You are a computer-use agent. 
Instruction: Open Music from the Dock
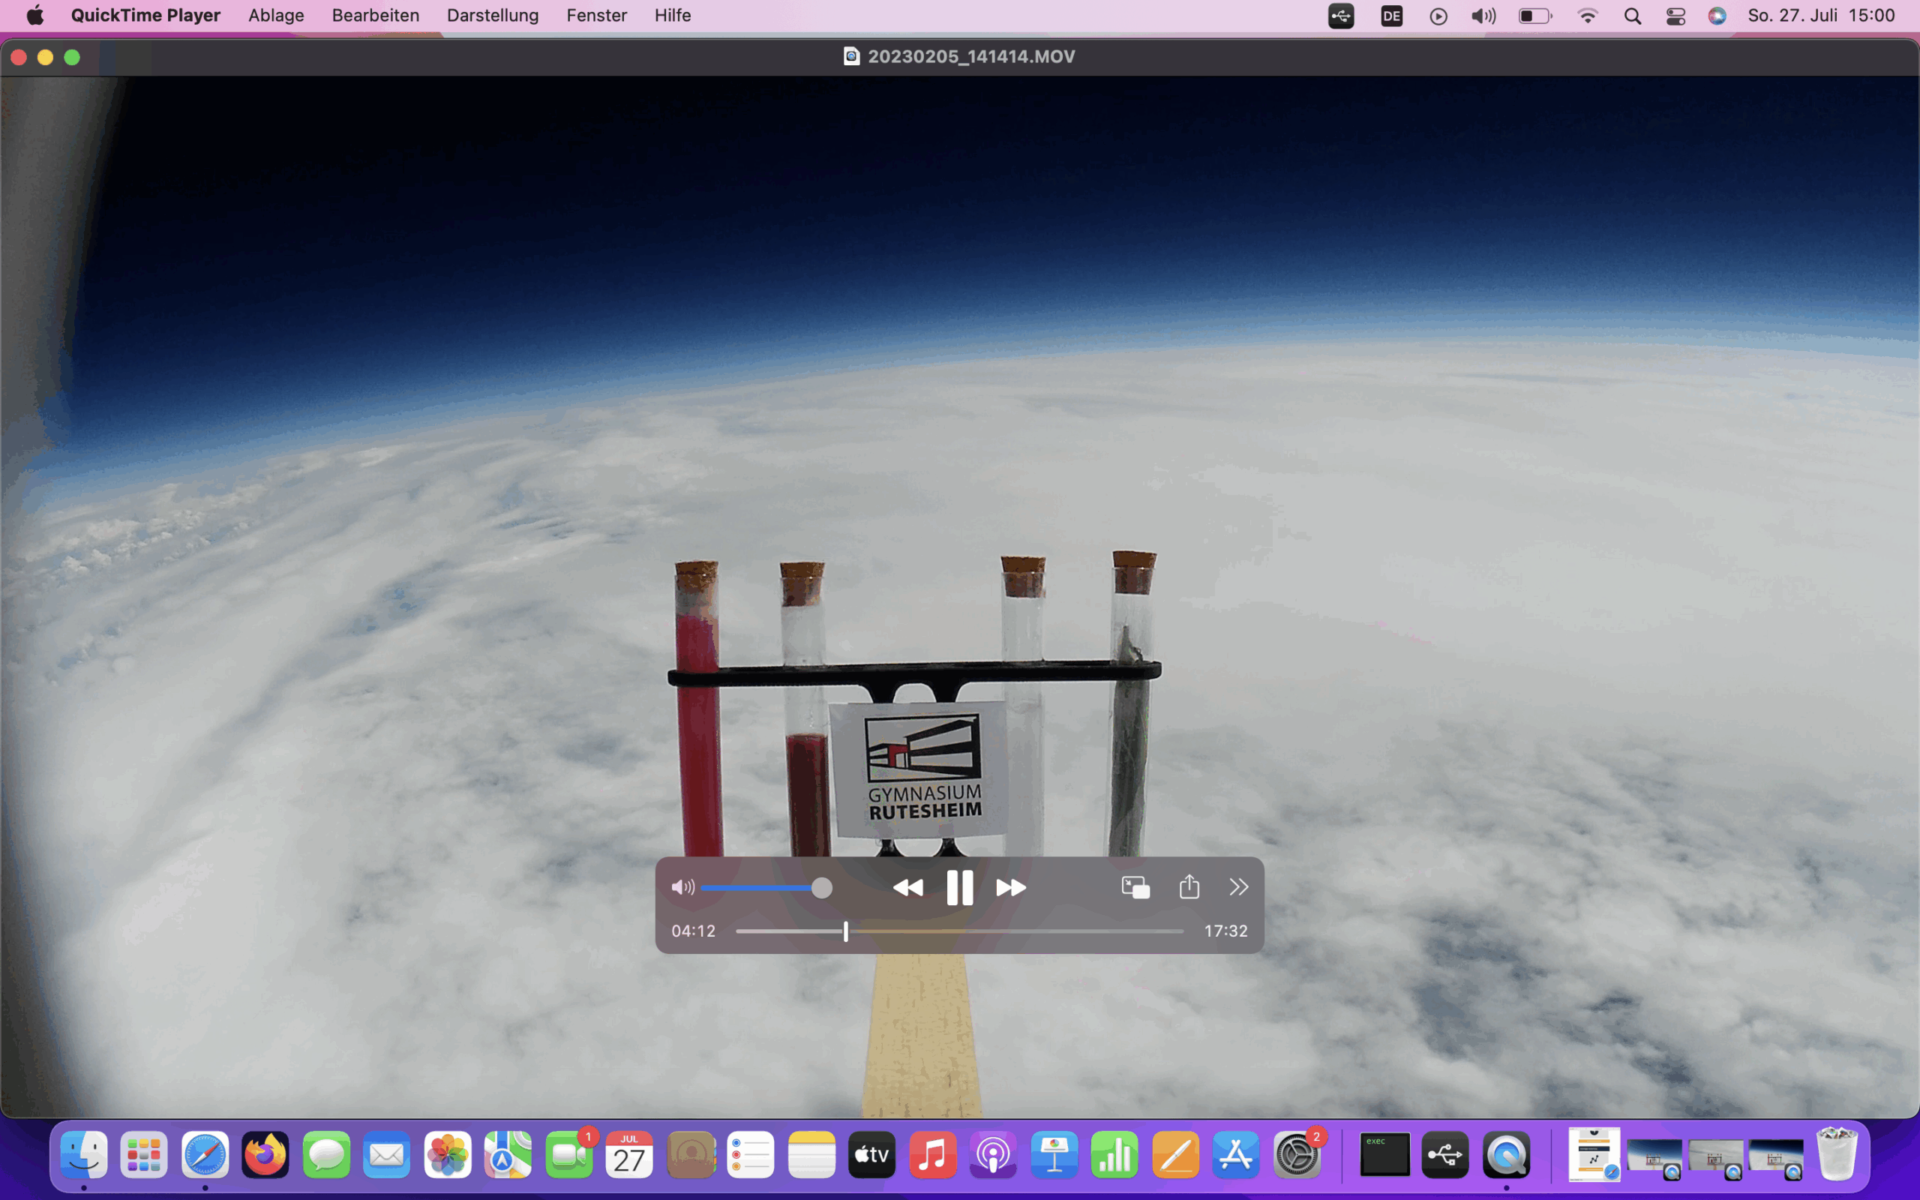pos(933,1155)
